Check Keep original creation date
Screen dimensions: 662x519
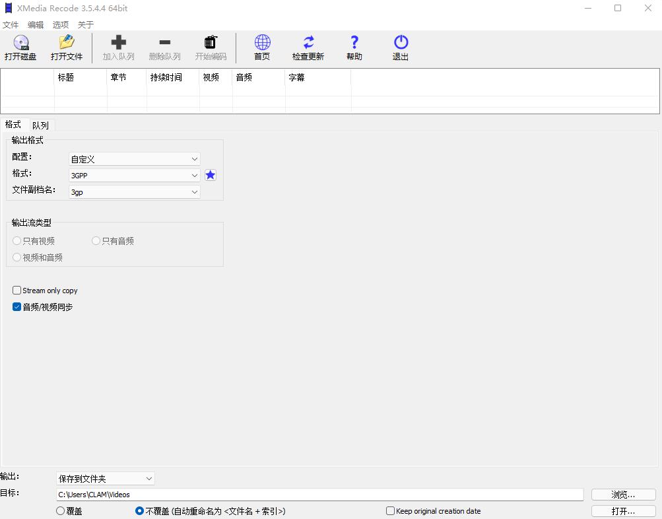[x=389, y=510]
